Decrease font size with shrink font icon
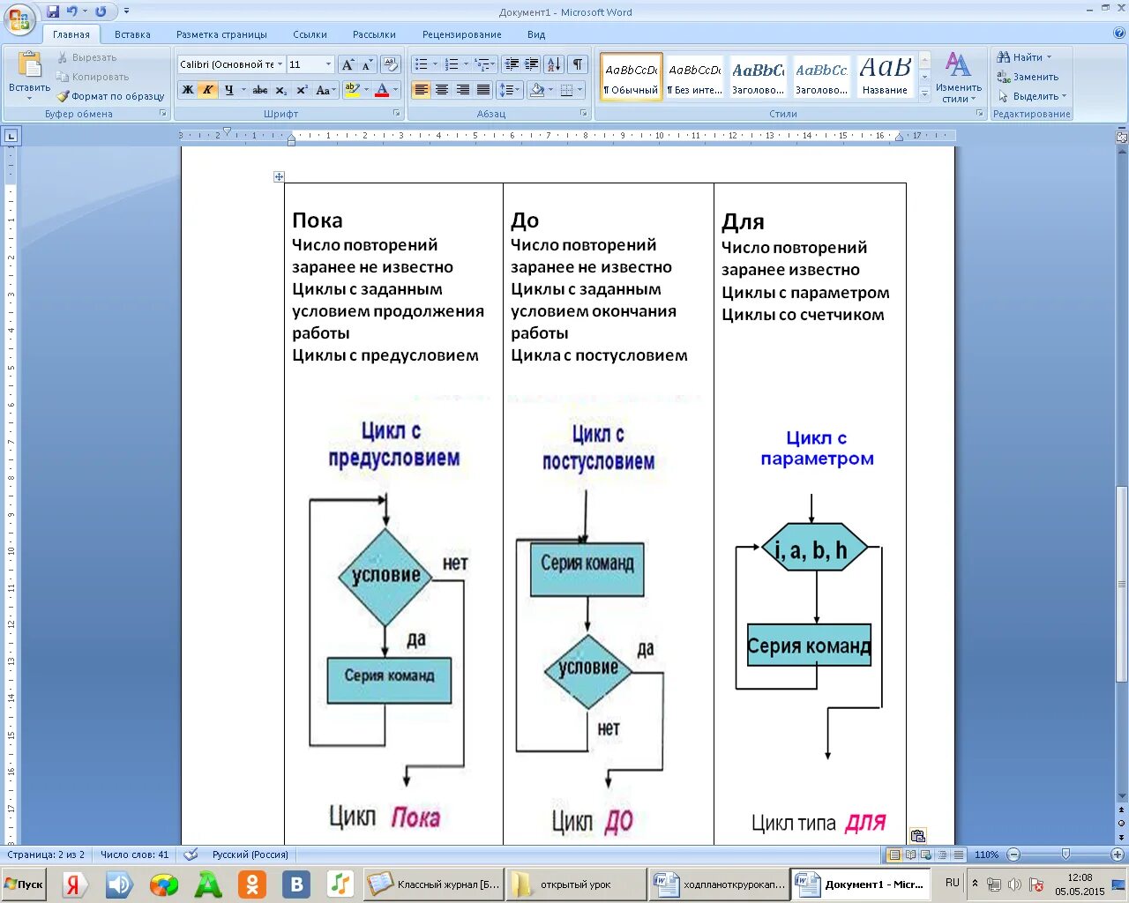The image size is (1129, 903). tap(367, 64)
